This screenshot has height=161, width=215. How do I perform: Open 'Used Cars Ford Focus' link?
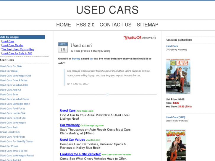tap(13, 108)
